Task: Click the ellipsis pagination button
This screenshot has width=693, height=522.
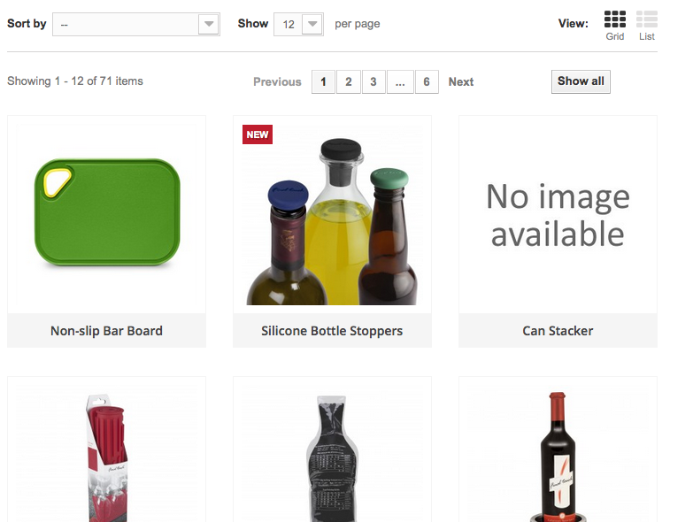Action: pyautogui.click(x=400, y=81)
